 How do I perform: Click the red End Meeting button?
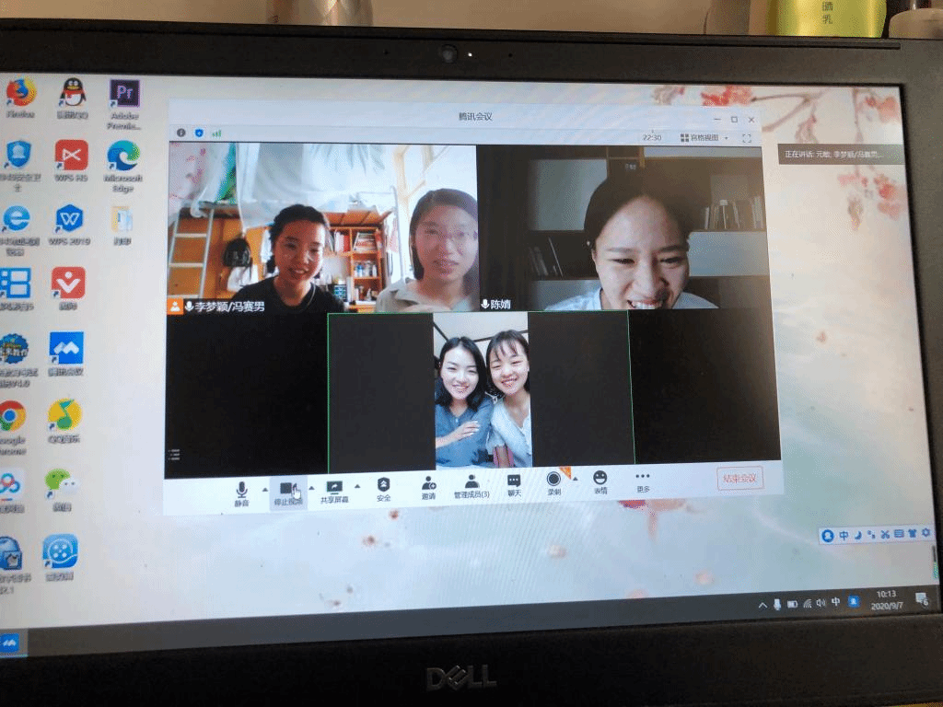739,478
